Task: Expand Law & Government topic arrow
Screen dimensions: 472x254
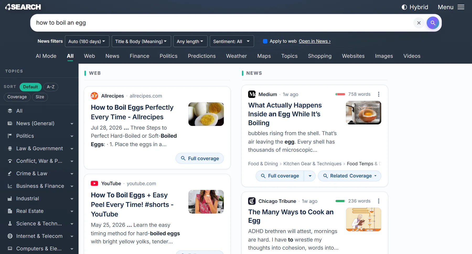Action: tap(72, 149)
